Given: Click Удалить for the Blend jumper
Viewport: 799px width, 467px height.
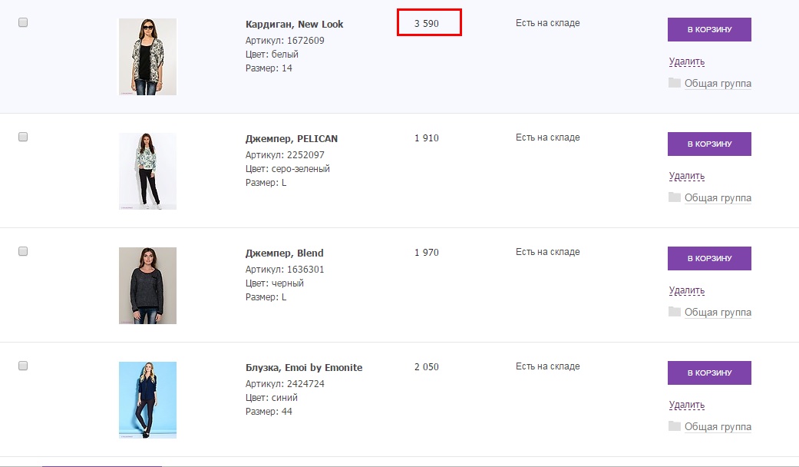Looking at the screenshot, I should point(686,290).
